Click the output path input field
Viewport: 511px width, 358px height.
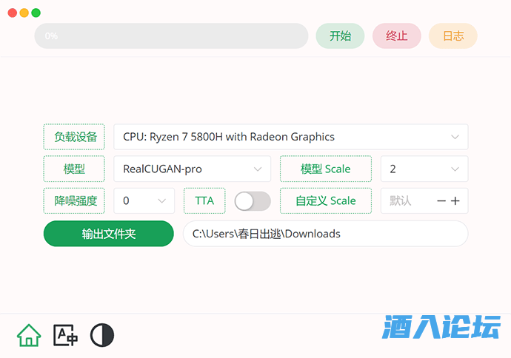[x=325, y=234]
